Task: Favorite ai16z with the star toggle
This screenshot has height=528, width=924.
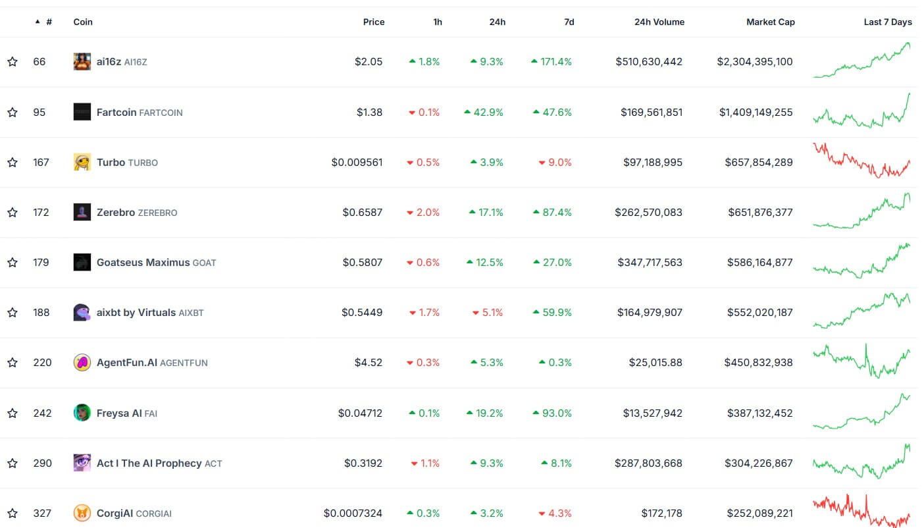Action: click(13, 62)
